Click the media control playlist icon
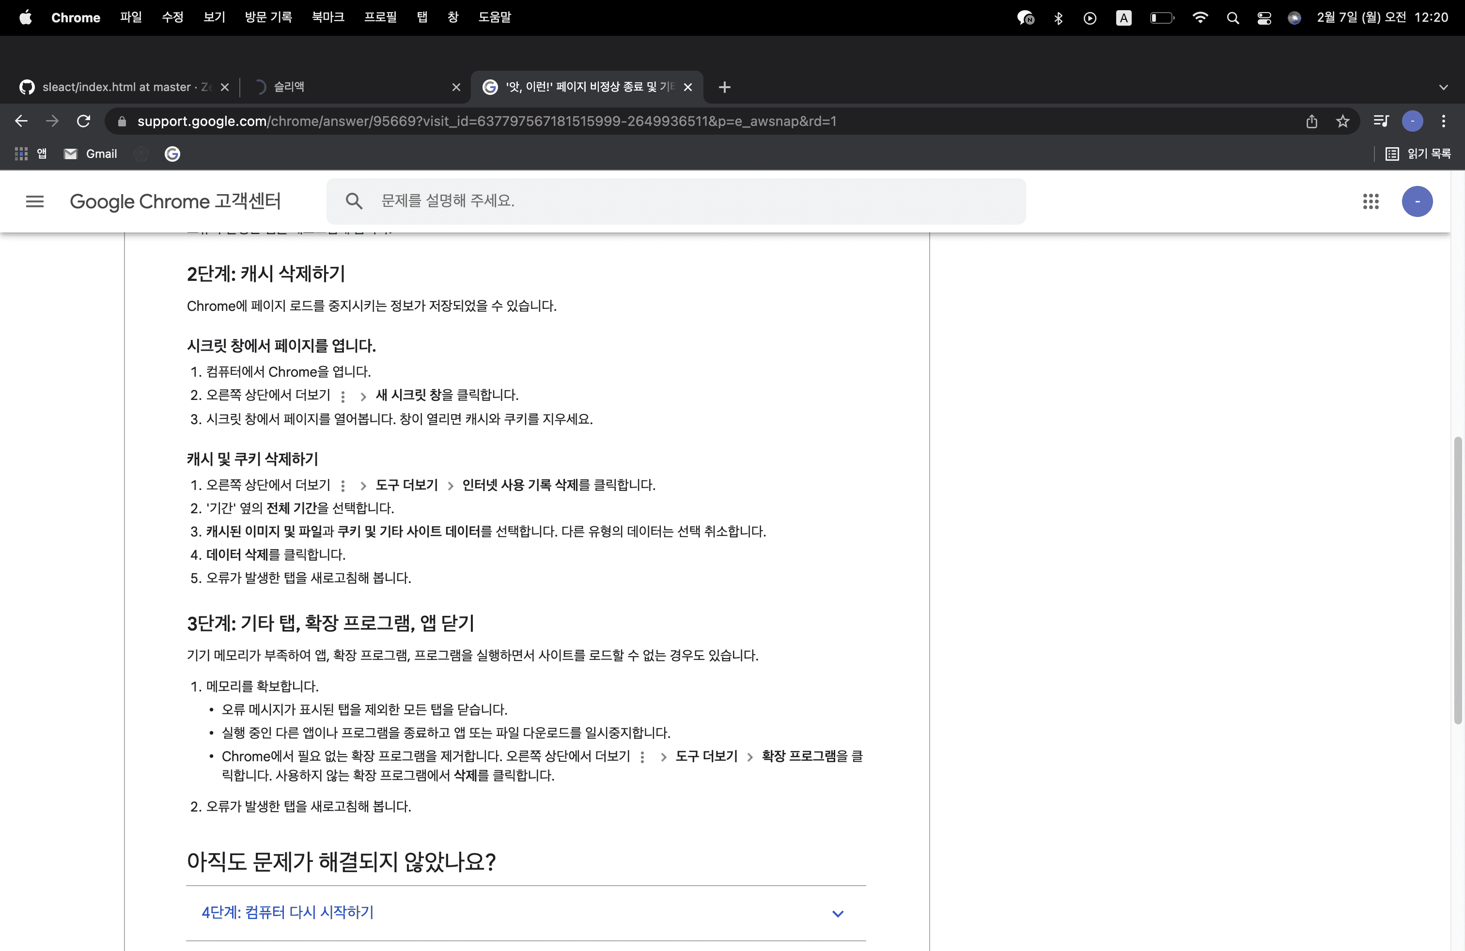 (1381, 121)
